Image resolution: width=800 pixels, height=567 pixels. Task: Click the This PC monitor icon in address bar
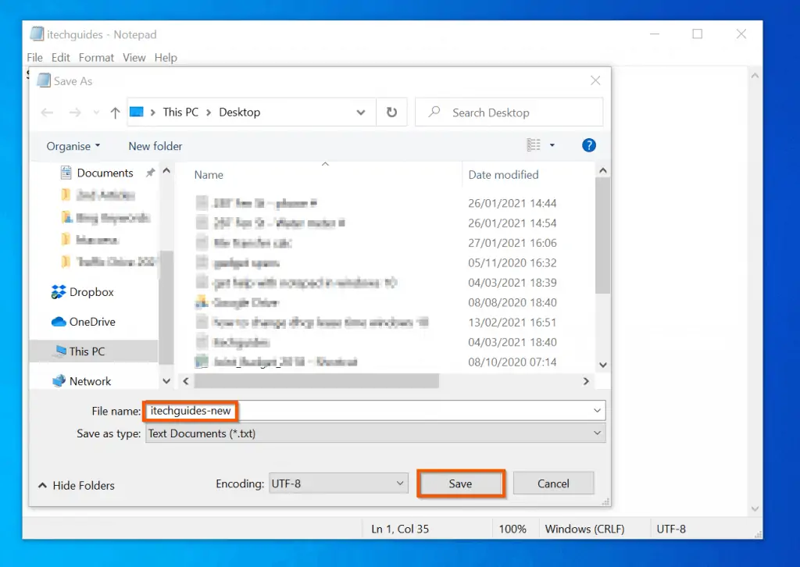137,112
